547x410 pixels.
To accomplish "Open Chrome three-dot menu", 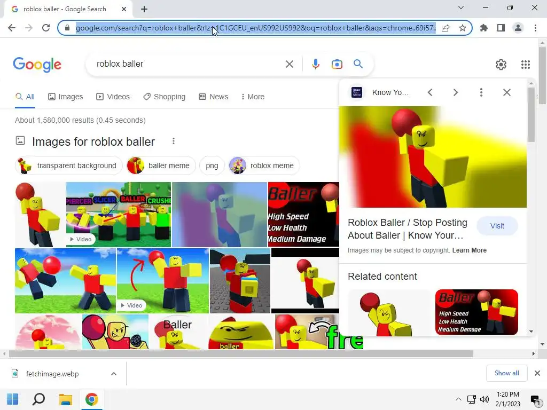I will pos(535,28).
